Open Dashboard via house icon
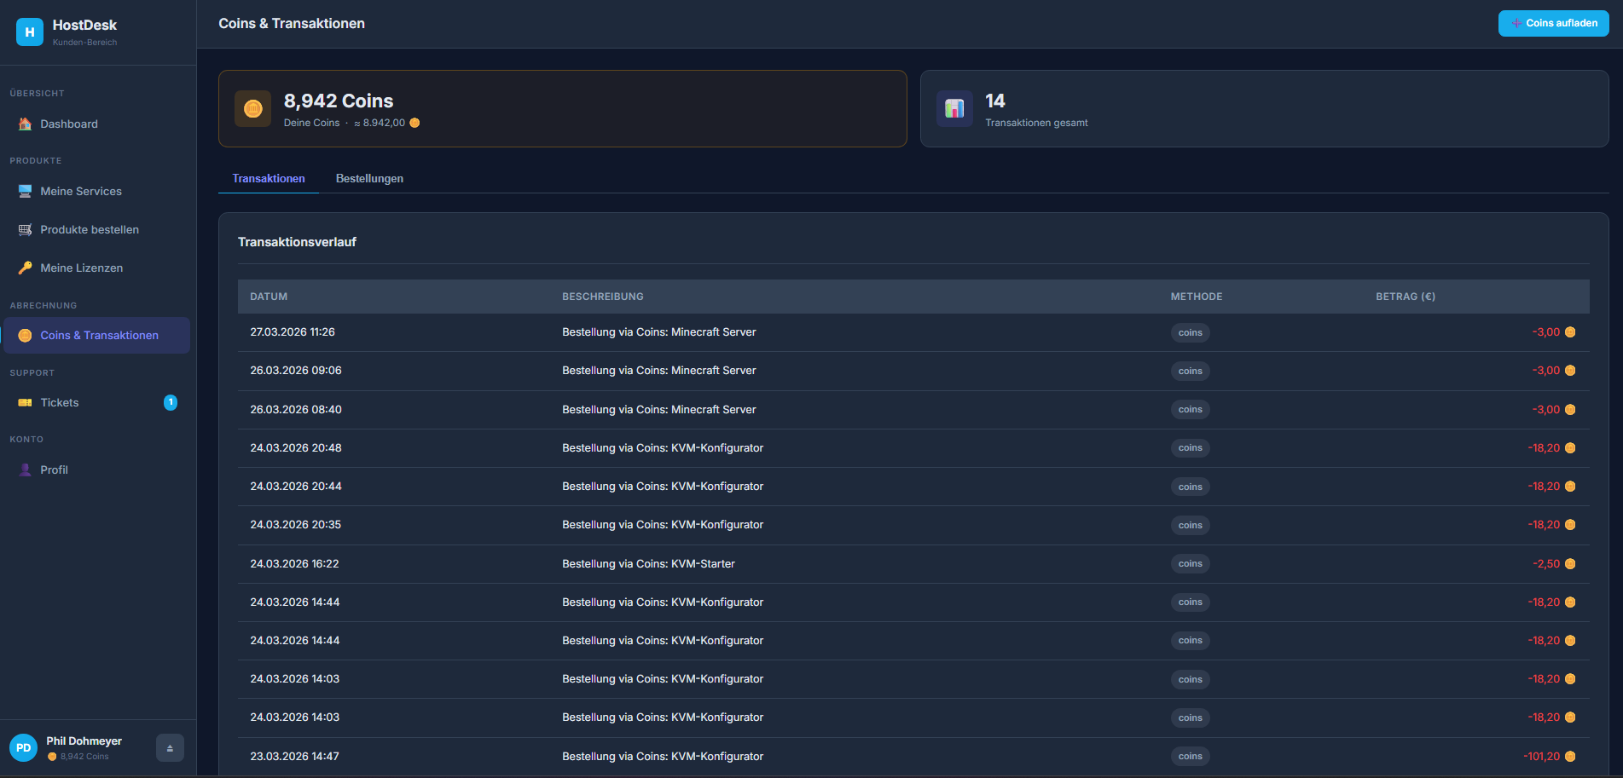This screenshot has height=778, width=1623. coord(25,124)
